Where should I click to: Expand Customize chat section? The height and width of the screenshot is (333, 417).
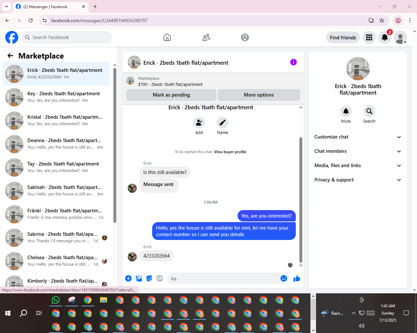[x=358, y=137]
